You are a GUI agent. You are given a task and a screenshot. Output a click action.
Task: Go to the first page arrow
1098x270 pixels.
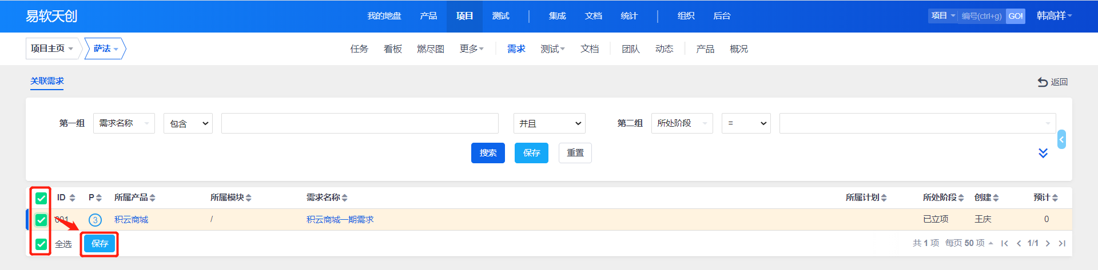tap(1005, 244)
